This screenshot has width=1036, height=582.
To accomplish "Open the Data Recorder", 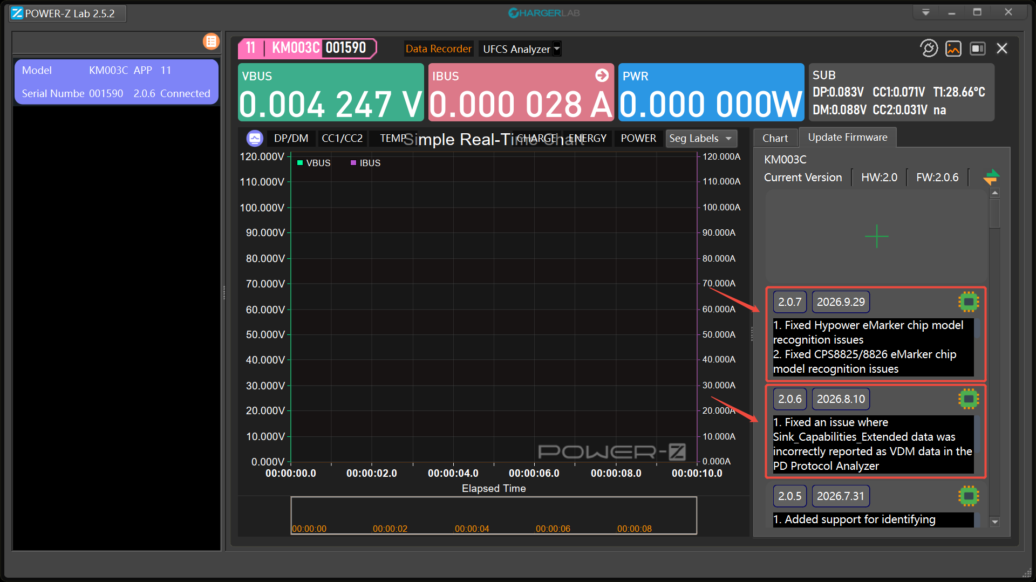I will 438,49.
